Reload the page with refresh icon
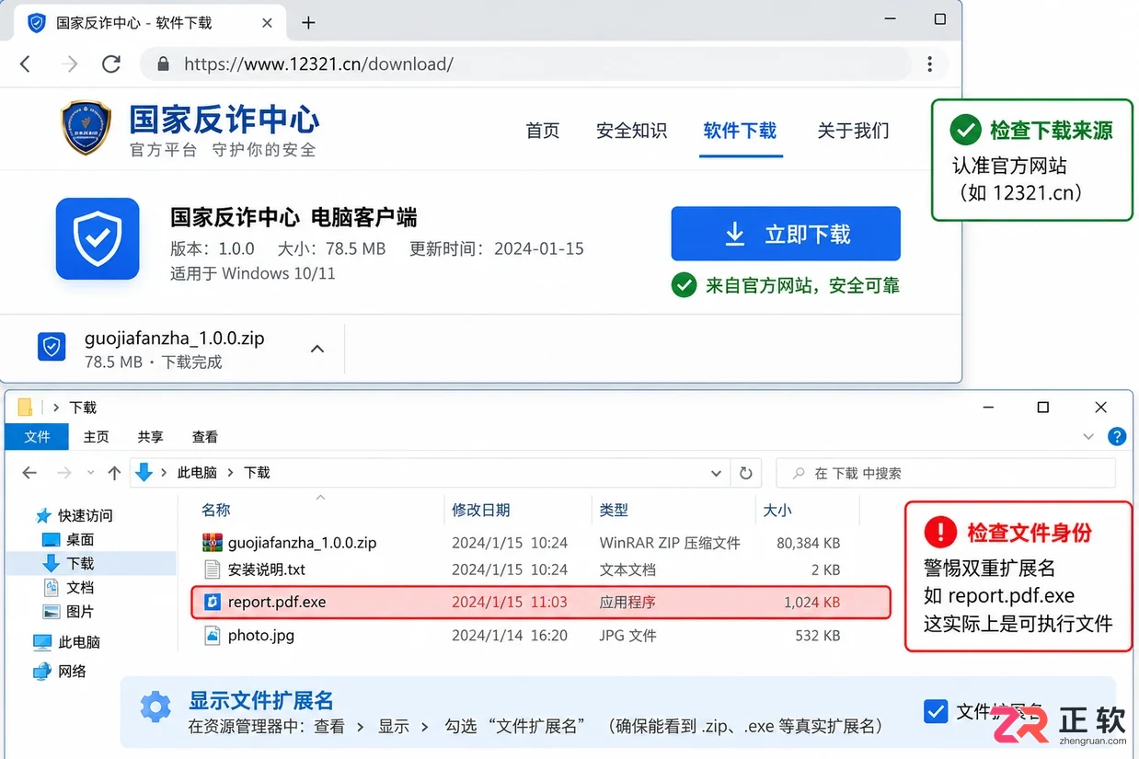Image resolution: width=1139 pixels, height=759 pixels. tap(111, 63)
